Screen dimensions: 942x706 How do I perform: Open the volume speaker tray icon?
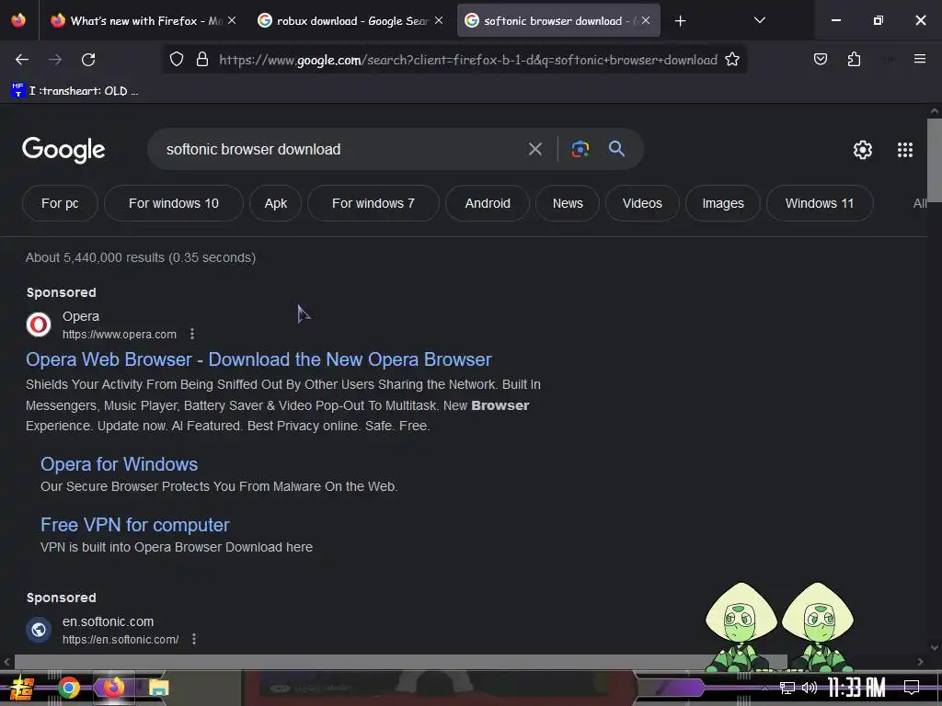(810, 688)
